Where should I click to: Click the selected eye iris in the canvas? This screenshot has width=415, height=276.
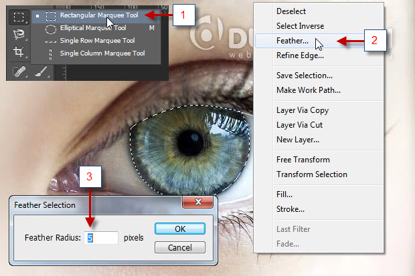click(190, 150)
